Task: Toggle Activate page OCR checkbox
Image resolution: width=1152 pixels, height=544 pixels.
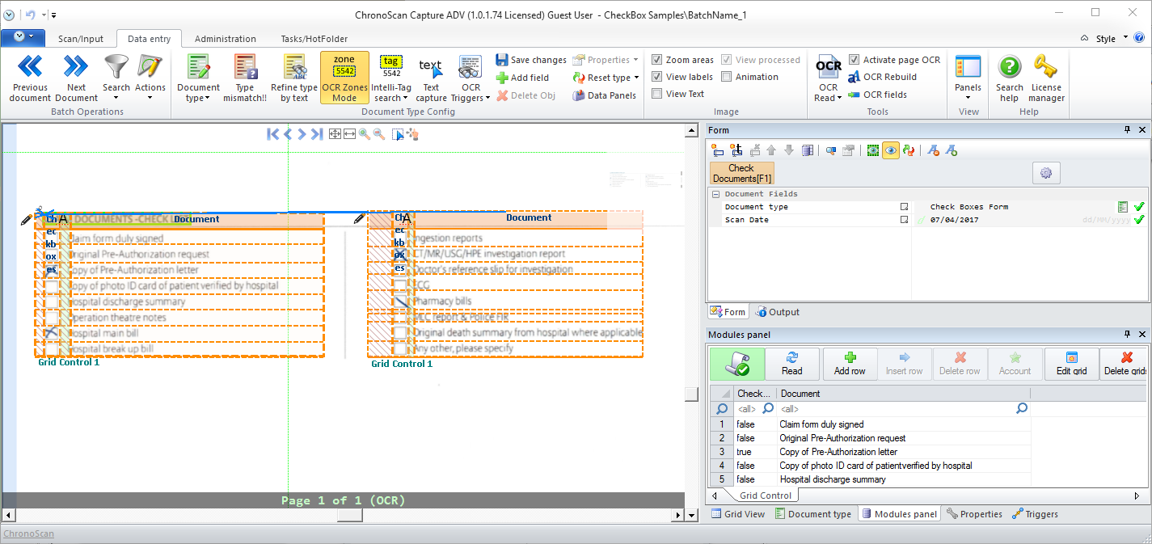Action: [x=854, y=60]
